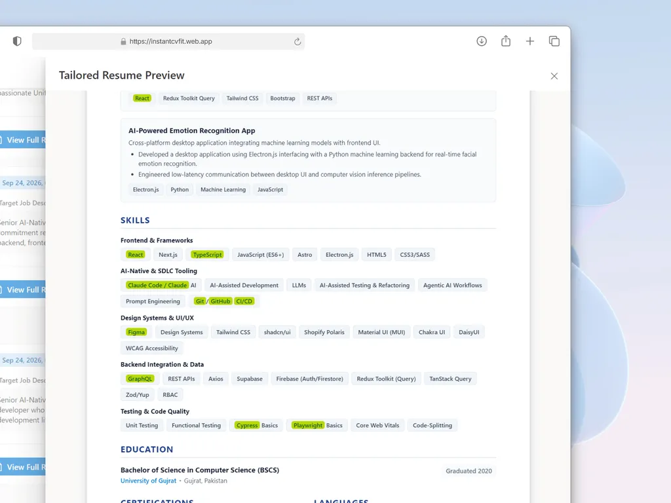Click the Cypress Basics chip
Screen dimensions: 671x503
coord(256,426)
